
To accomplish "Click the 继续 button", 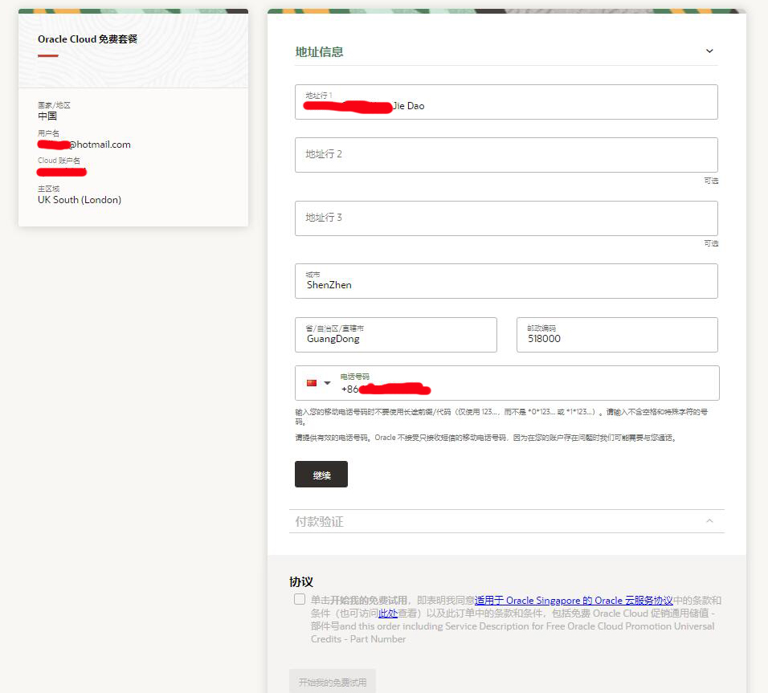I will (x=321, y=474).
